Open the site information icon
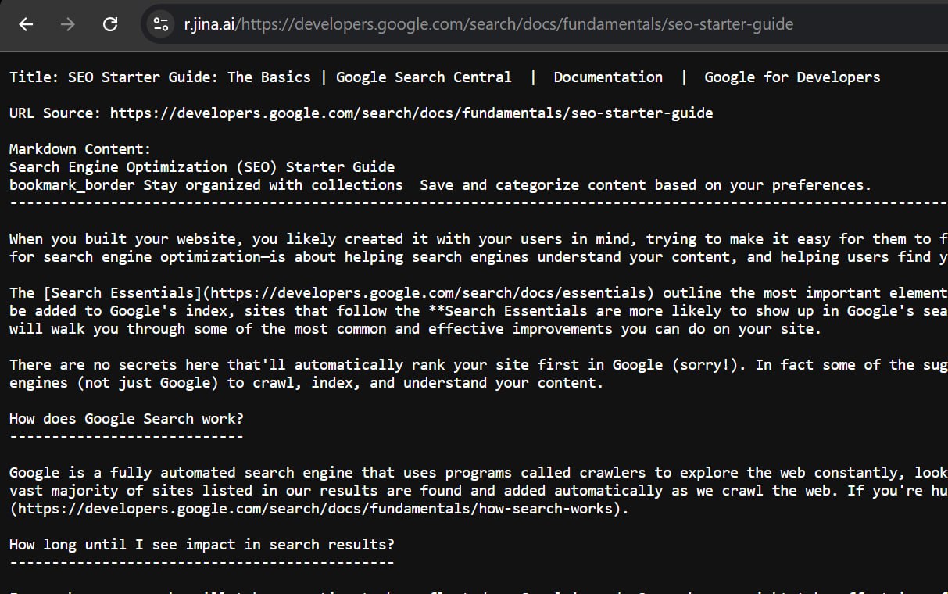Screen dimensions: 948x594 point(161,24)
